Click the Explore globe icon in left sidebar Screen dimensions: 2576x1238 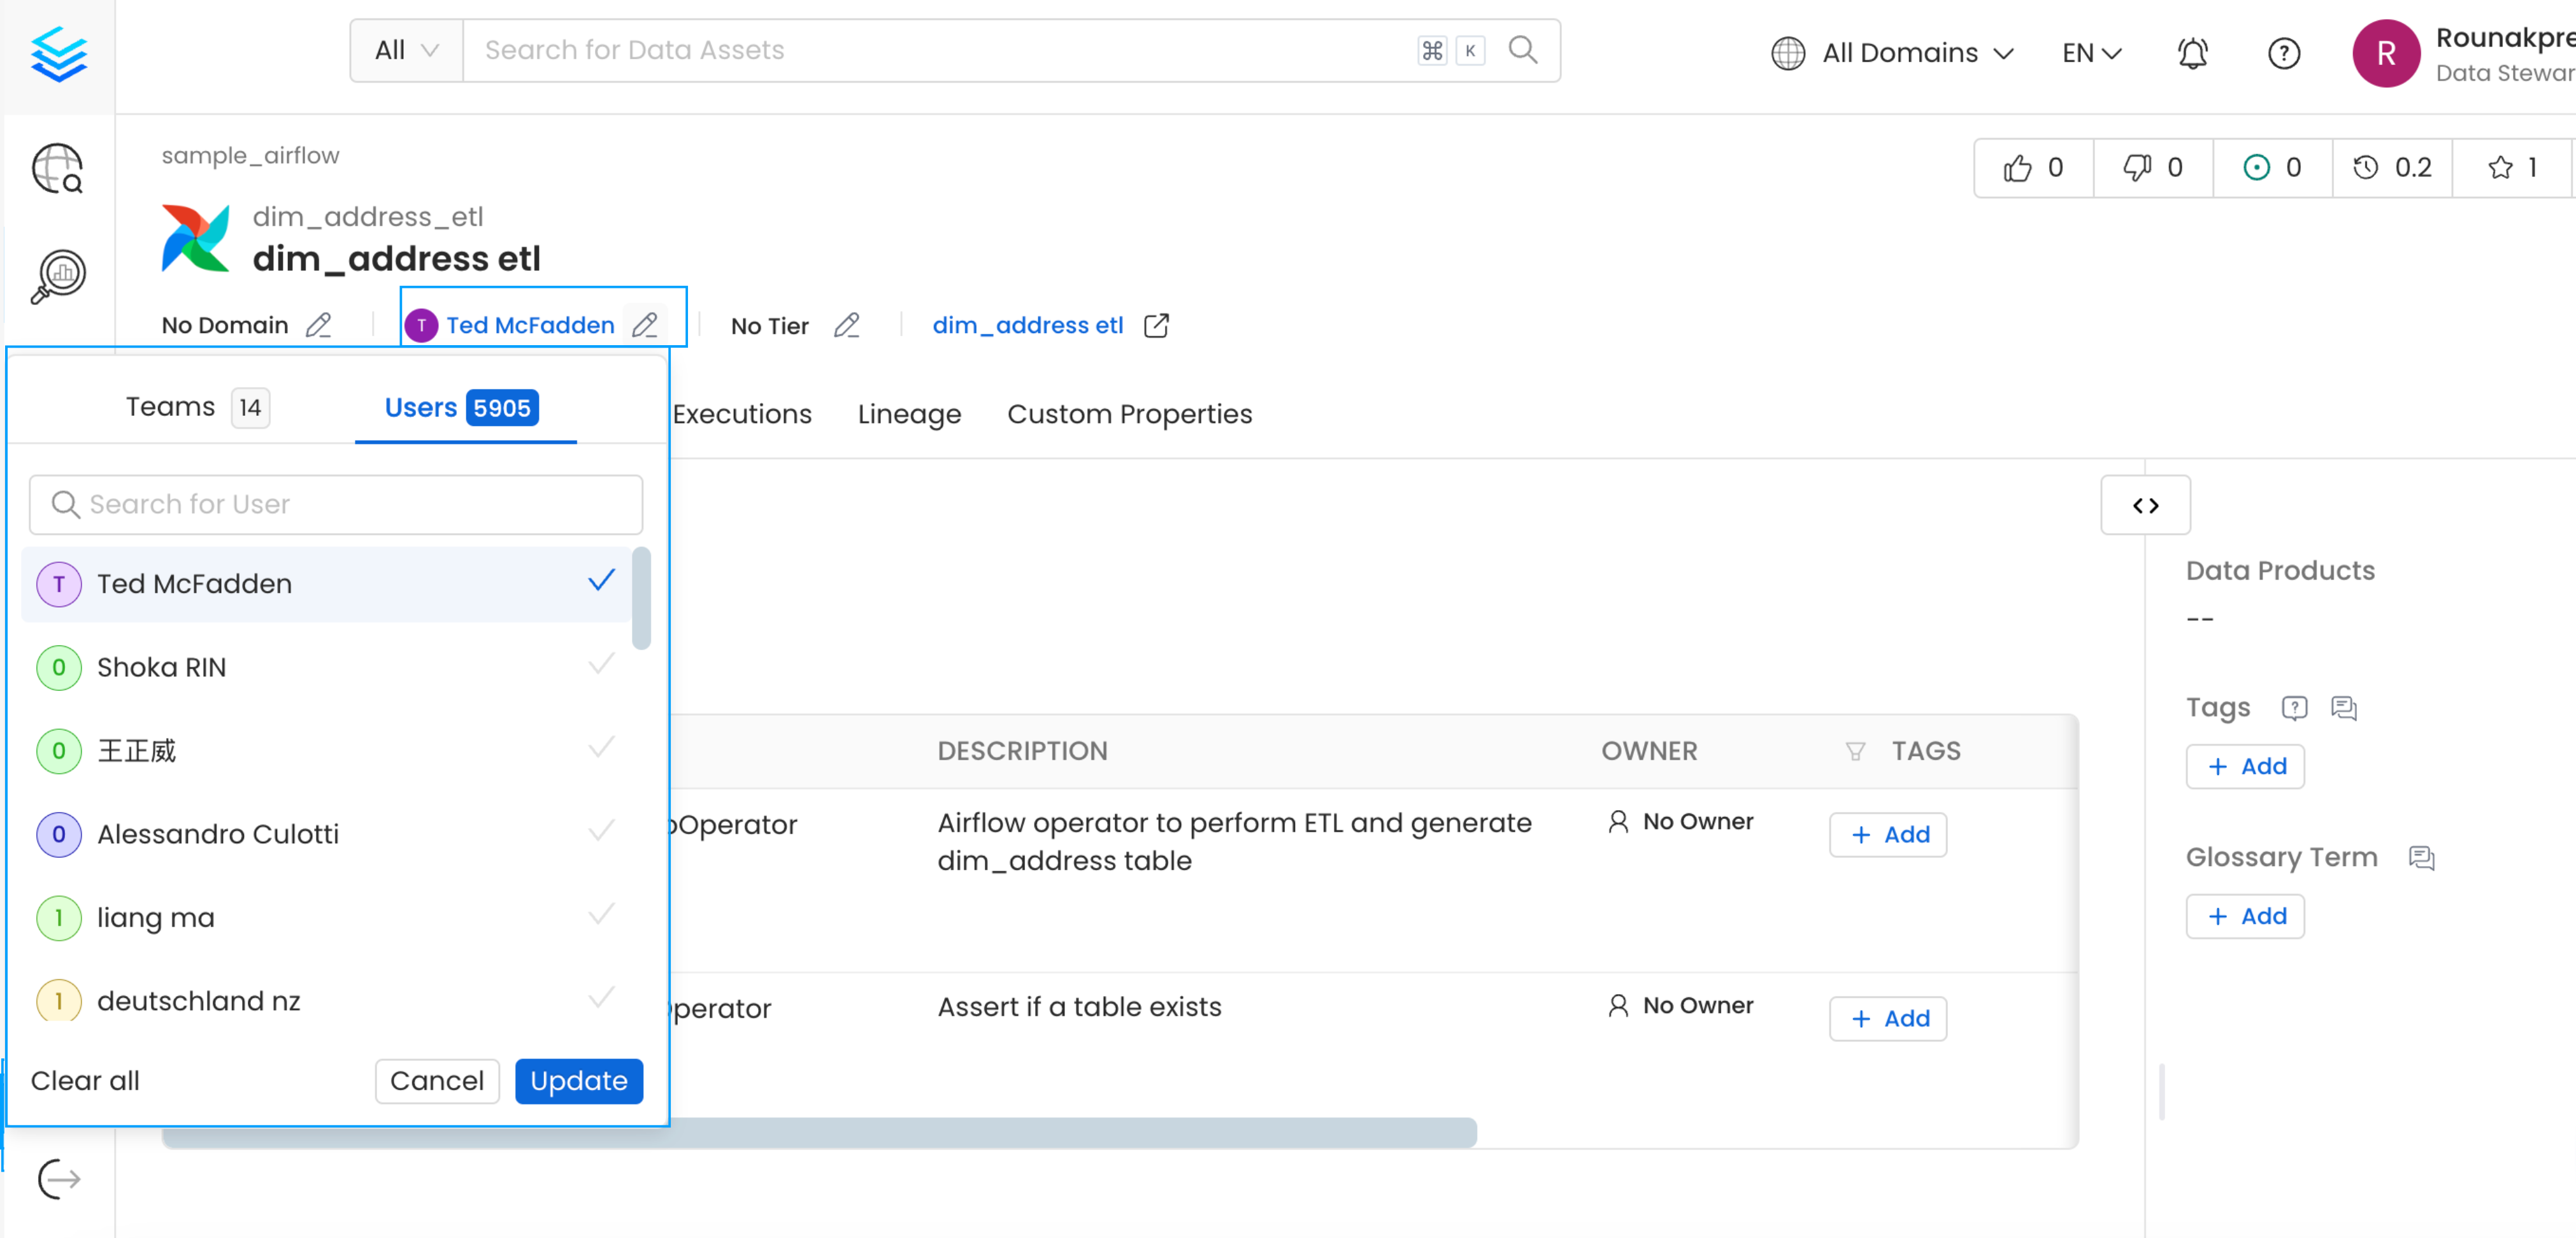click(x=57, y=168)
